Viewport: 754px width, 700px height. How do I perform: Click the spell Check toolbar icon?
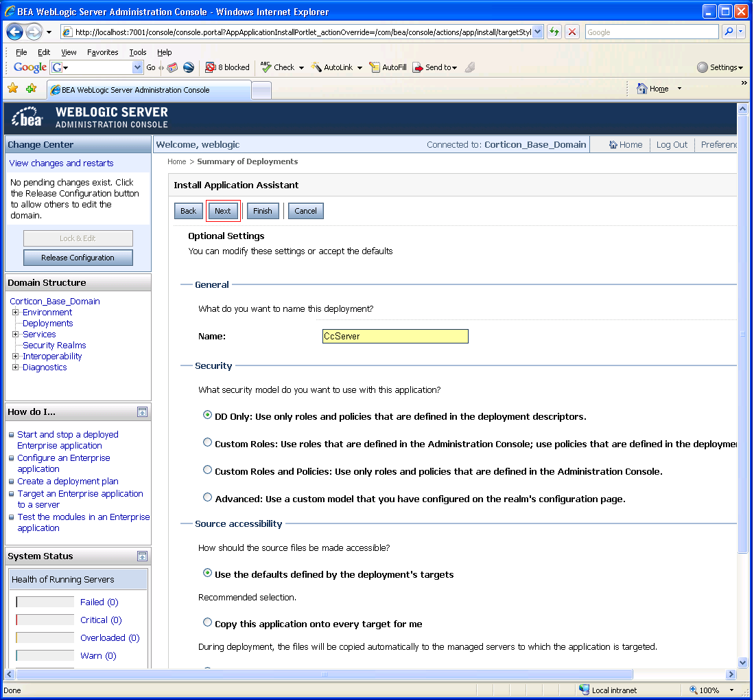(x=266, y=67)
